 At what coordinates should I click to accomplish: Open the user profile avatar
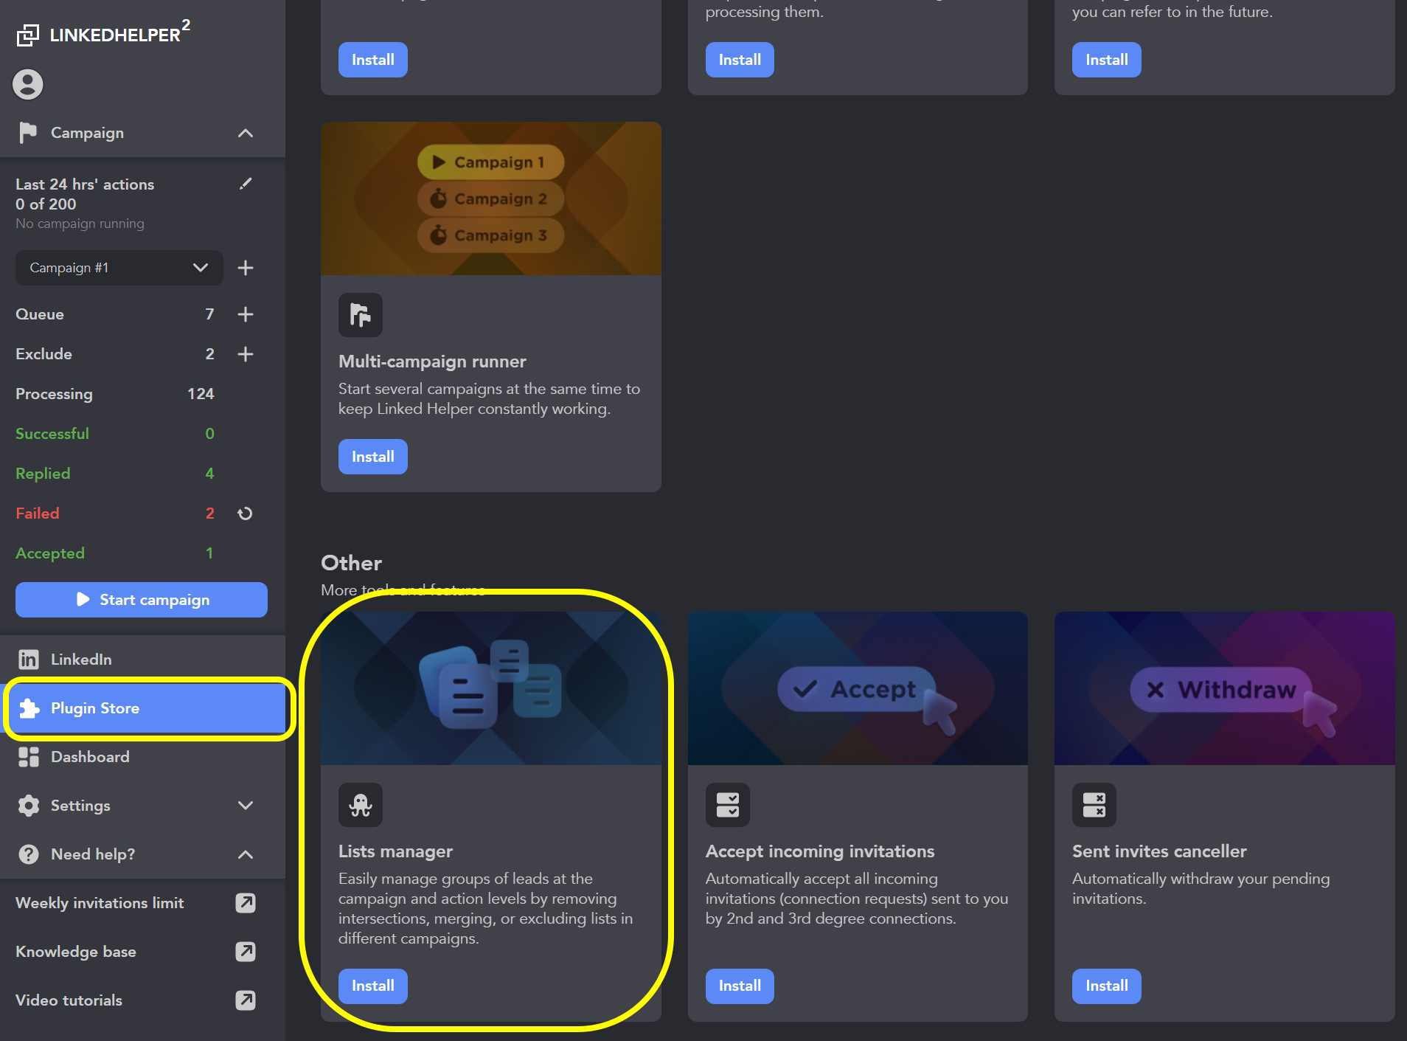click(28, 84)
